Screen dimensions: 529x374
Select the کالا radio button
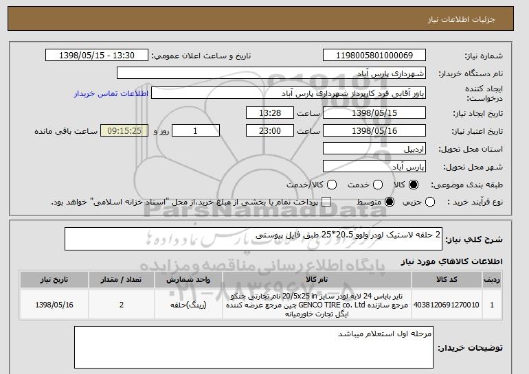click(414, 185)
